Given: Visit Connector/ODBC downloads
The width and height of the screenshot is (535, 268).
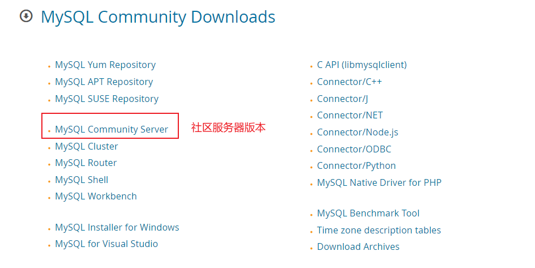Looking at the screenshot, I should point(354,149).
